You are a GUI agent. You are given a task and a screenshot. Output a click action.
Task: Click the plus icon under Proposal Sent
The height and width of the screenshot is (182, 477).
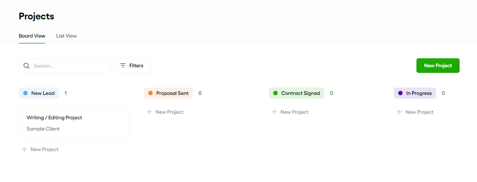click(x=149, y=112)
